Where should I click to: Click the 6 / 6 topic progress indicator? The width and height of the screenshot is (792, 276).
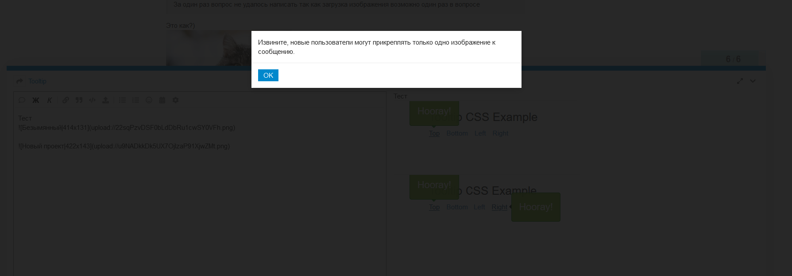[733, 59]
